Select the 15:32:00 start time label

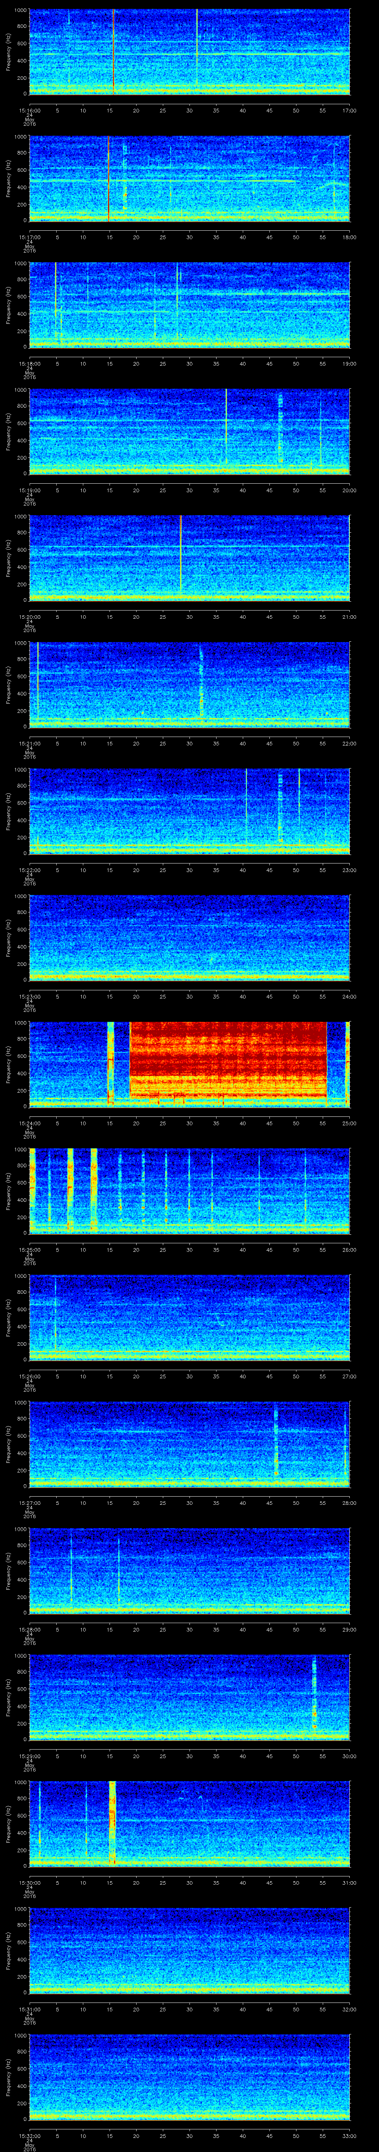tap(29, 2135)
